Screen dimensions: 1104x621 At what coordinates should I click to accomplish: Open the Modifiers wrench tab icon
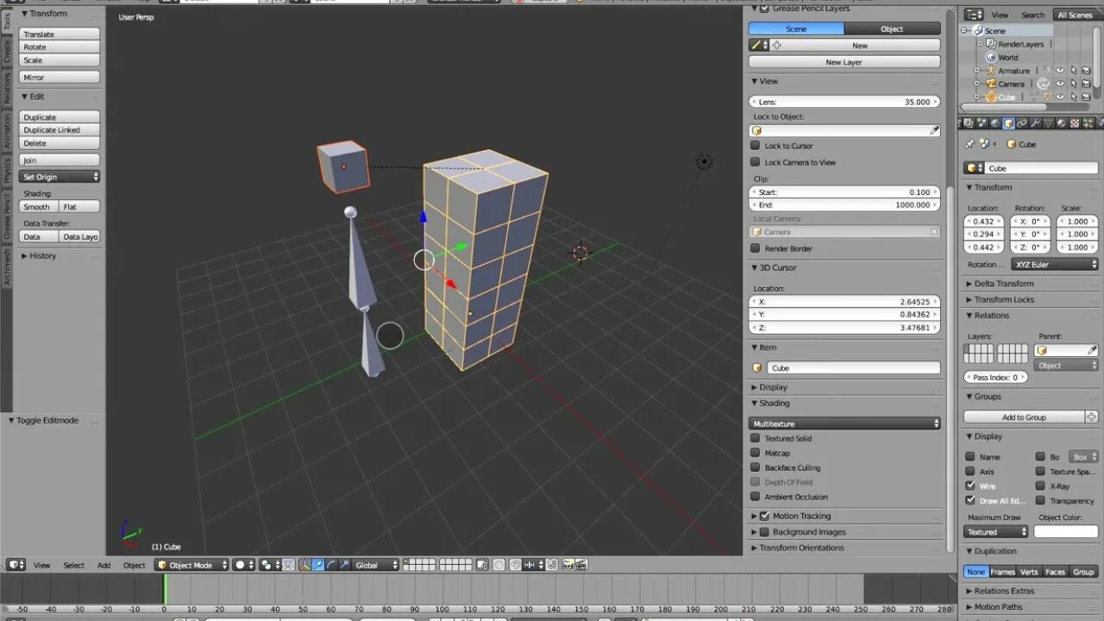1035,123
